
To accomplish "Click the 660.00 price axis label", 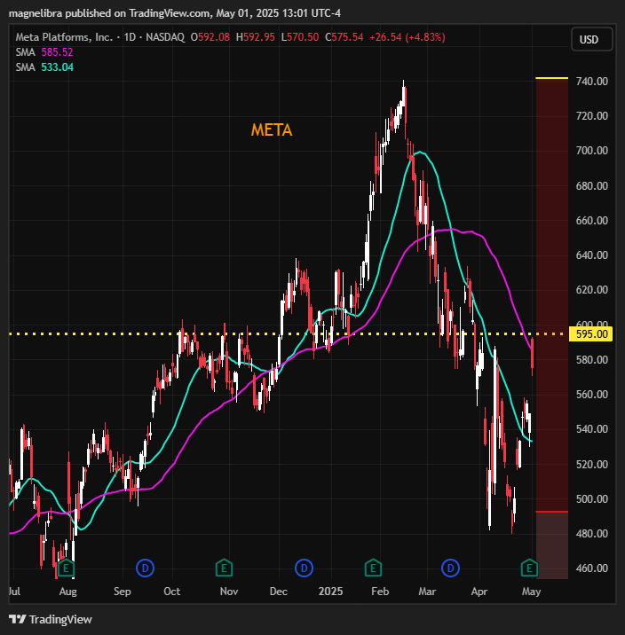I will tap(592, 221).
